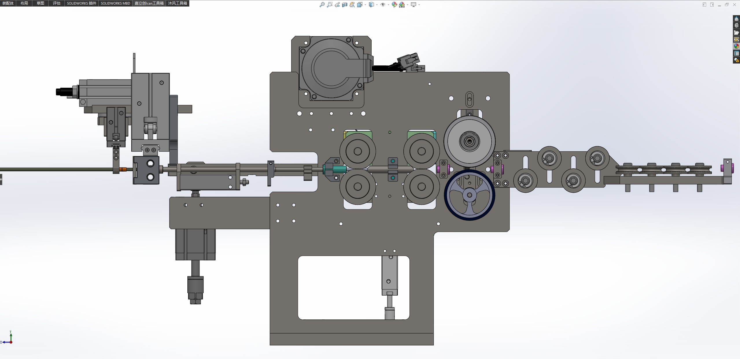Image resolution: width=740 pixels, height=359 pixels.
Task: Select the Zoom to Area tool
Action: click(329, 5)
